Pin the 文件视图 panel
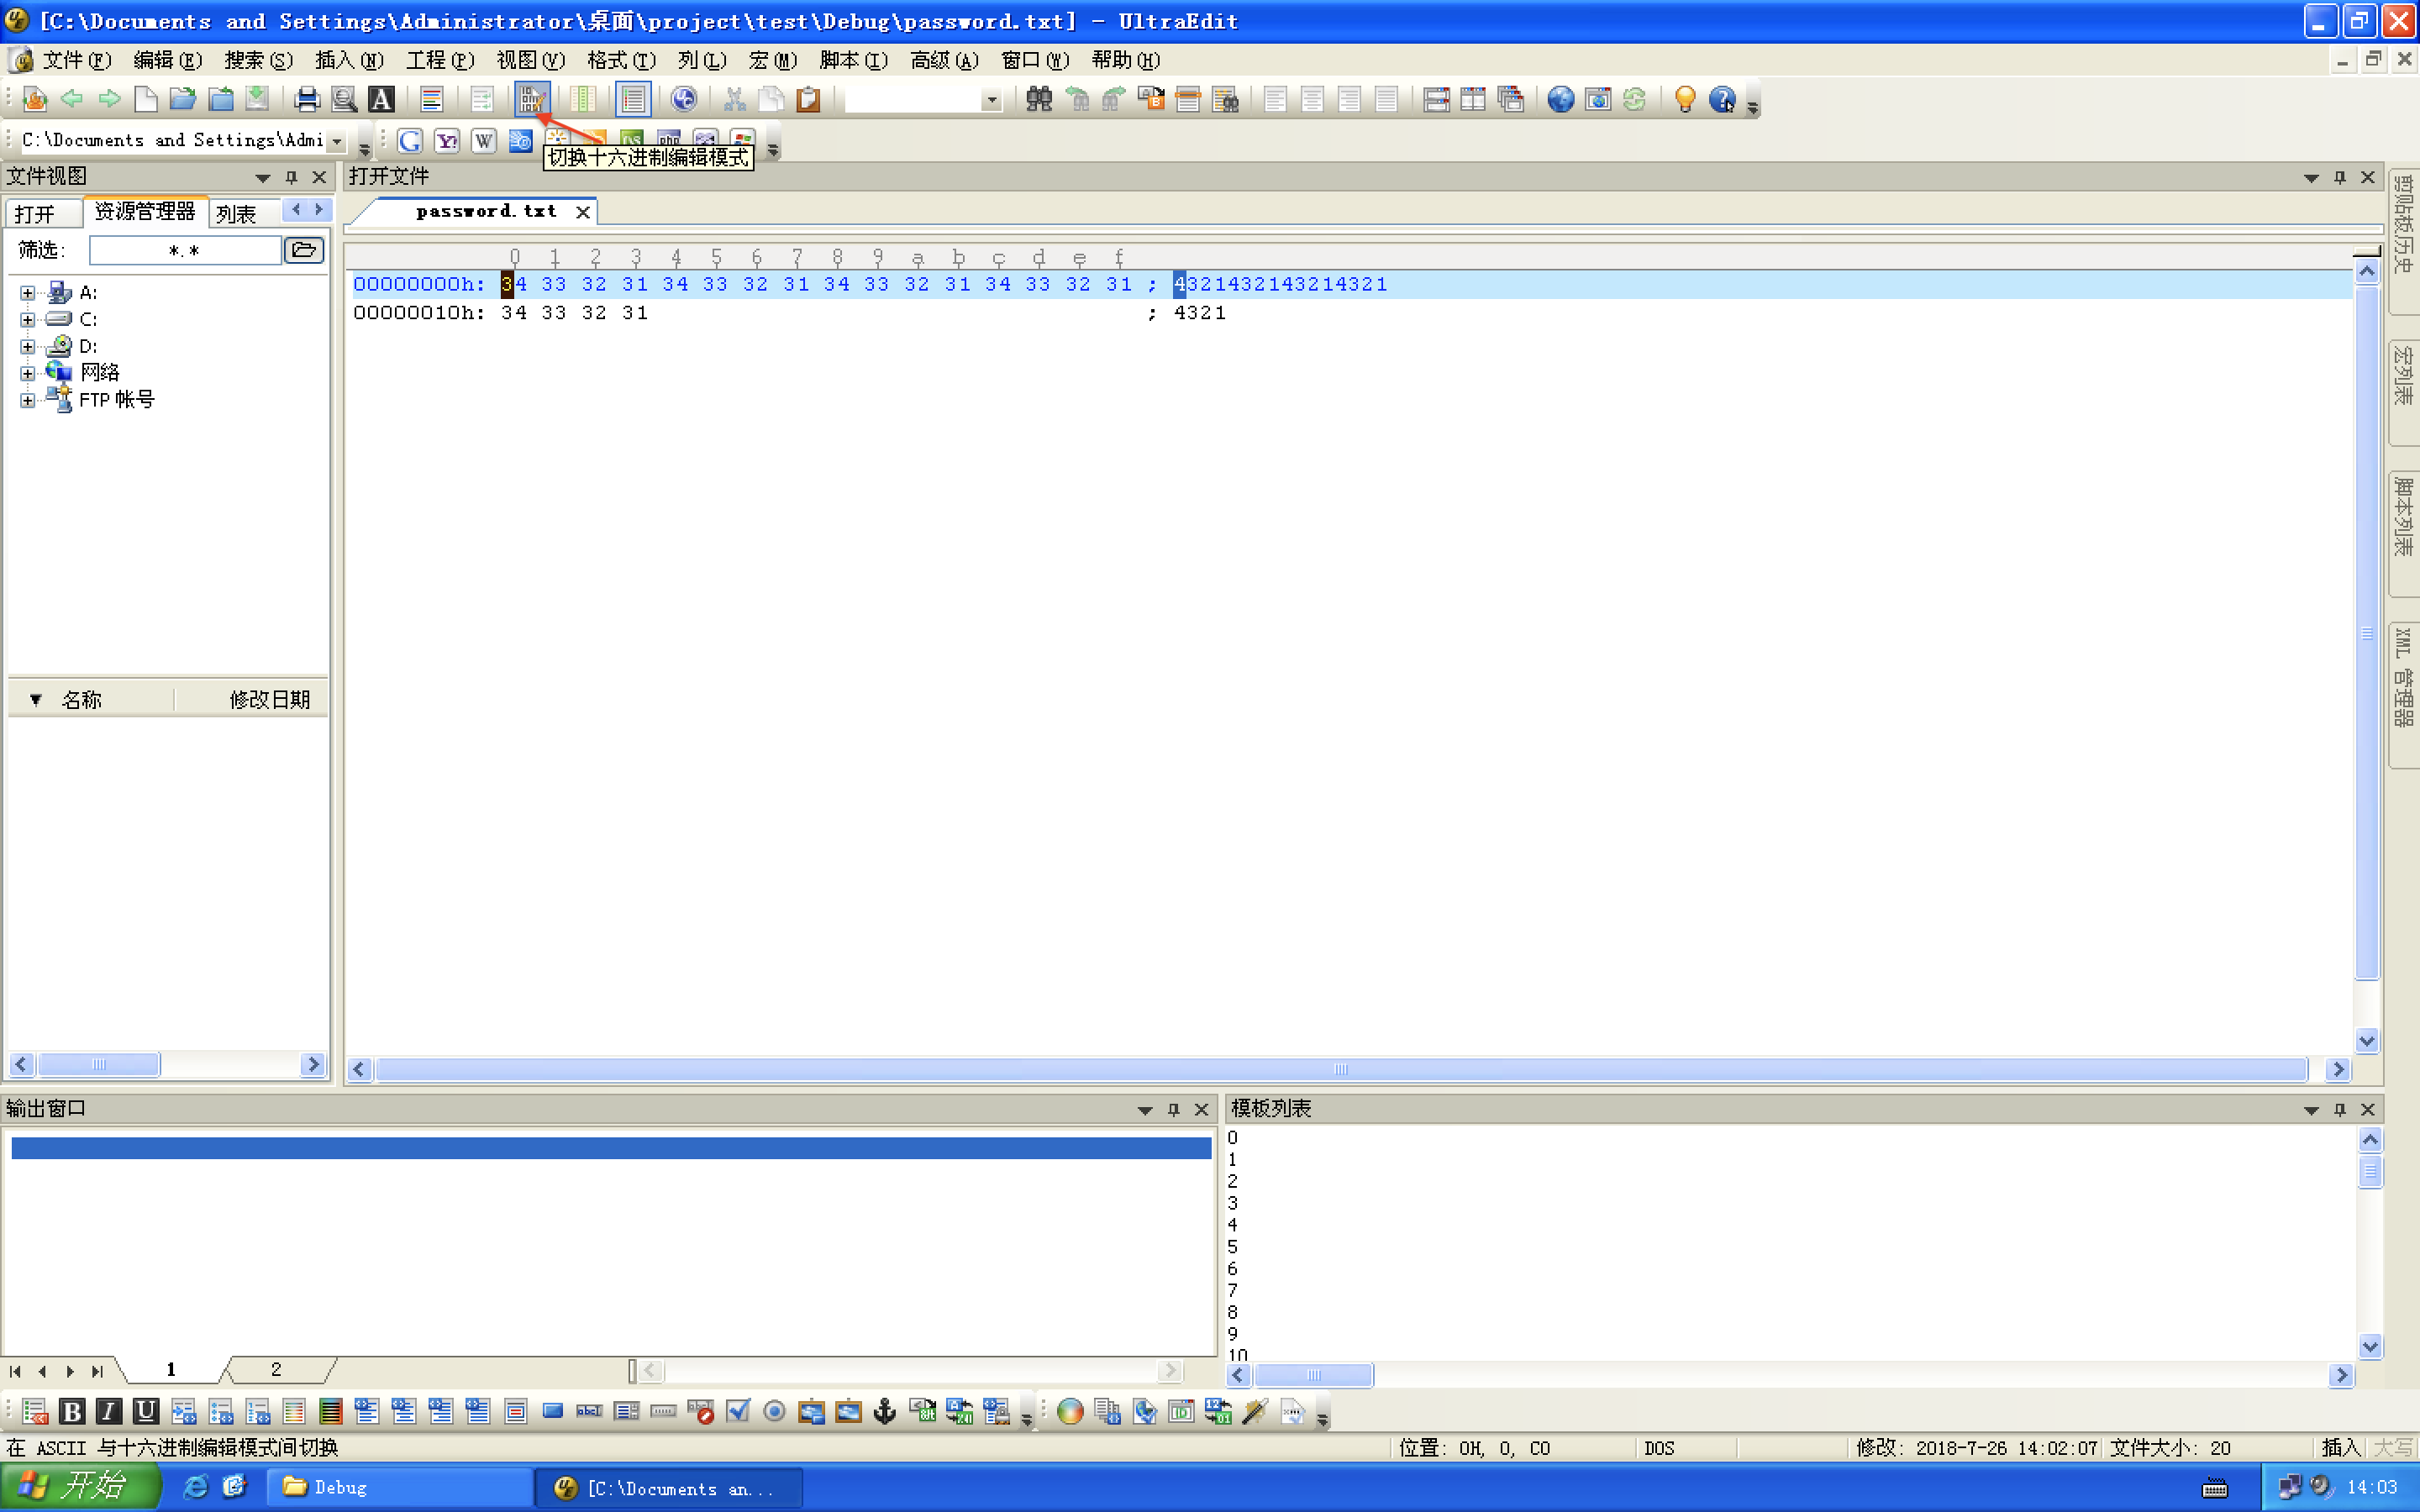Screen dimensions: 2420x1512 point(291,178)
